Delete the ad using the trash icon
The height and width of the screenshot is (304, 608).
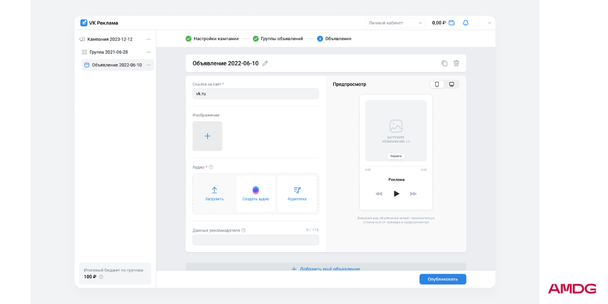click(456, 63)
